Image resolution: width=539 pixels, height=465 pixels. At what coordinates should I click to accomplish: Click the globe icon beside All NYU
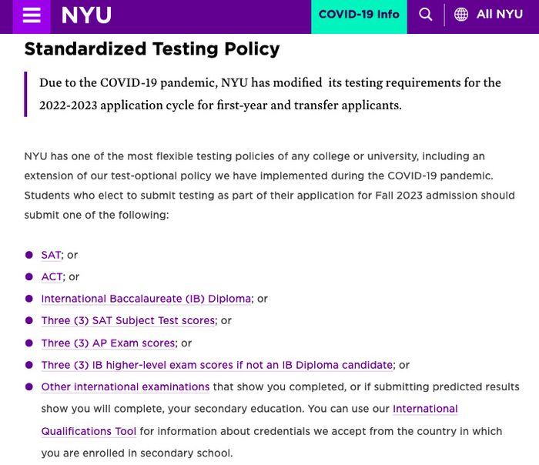pos(461,15)
